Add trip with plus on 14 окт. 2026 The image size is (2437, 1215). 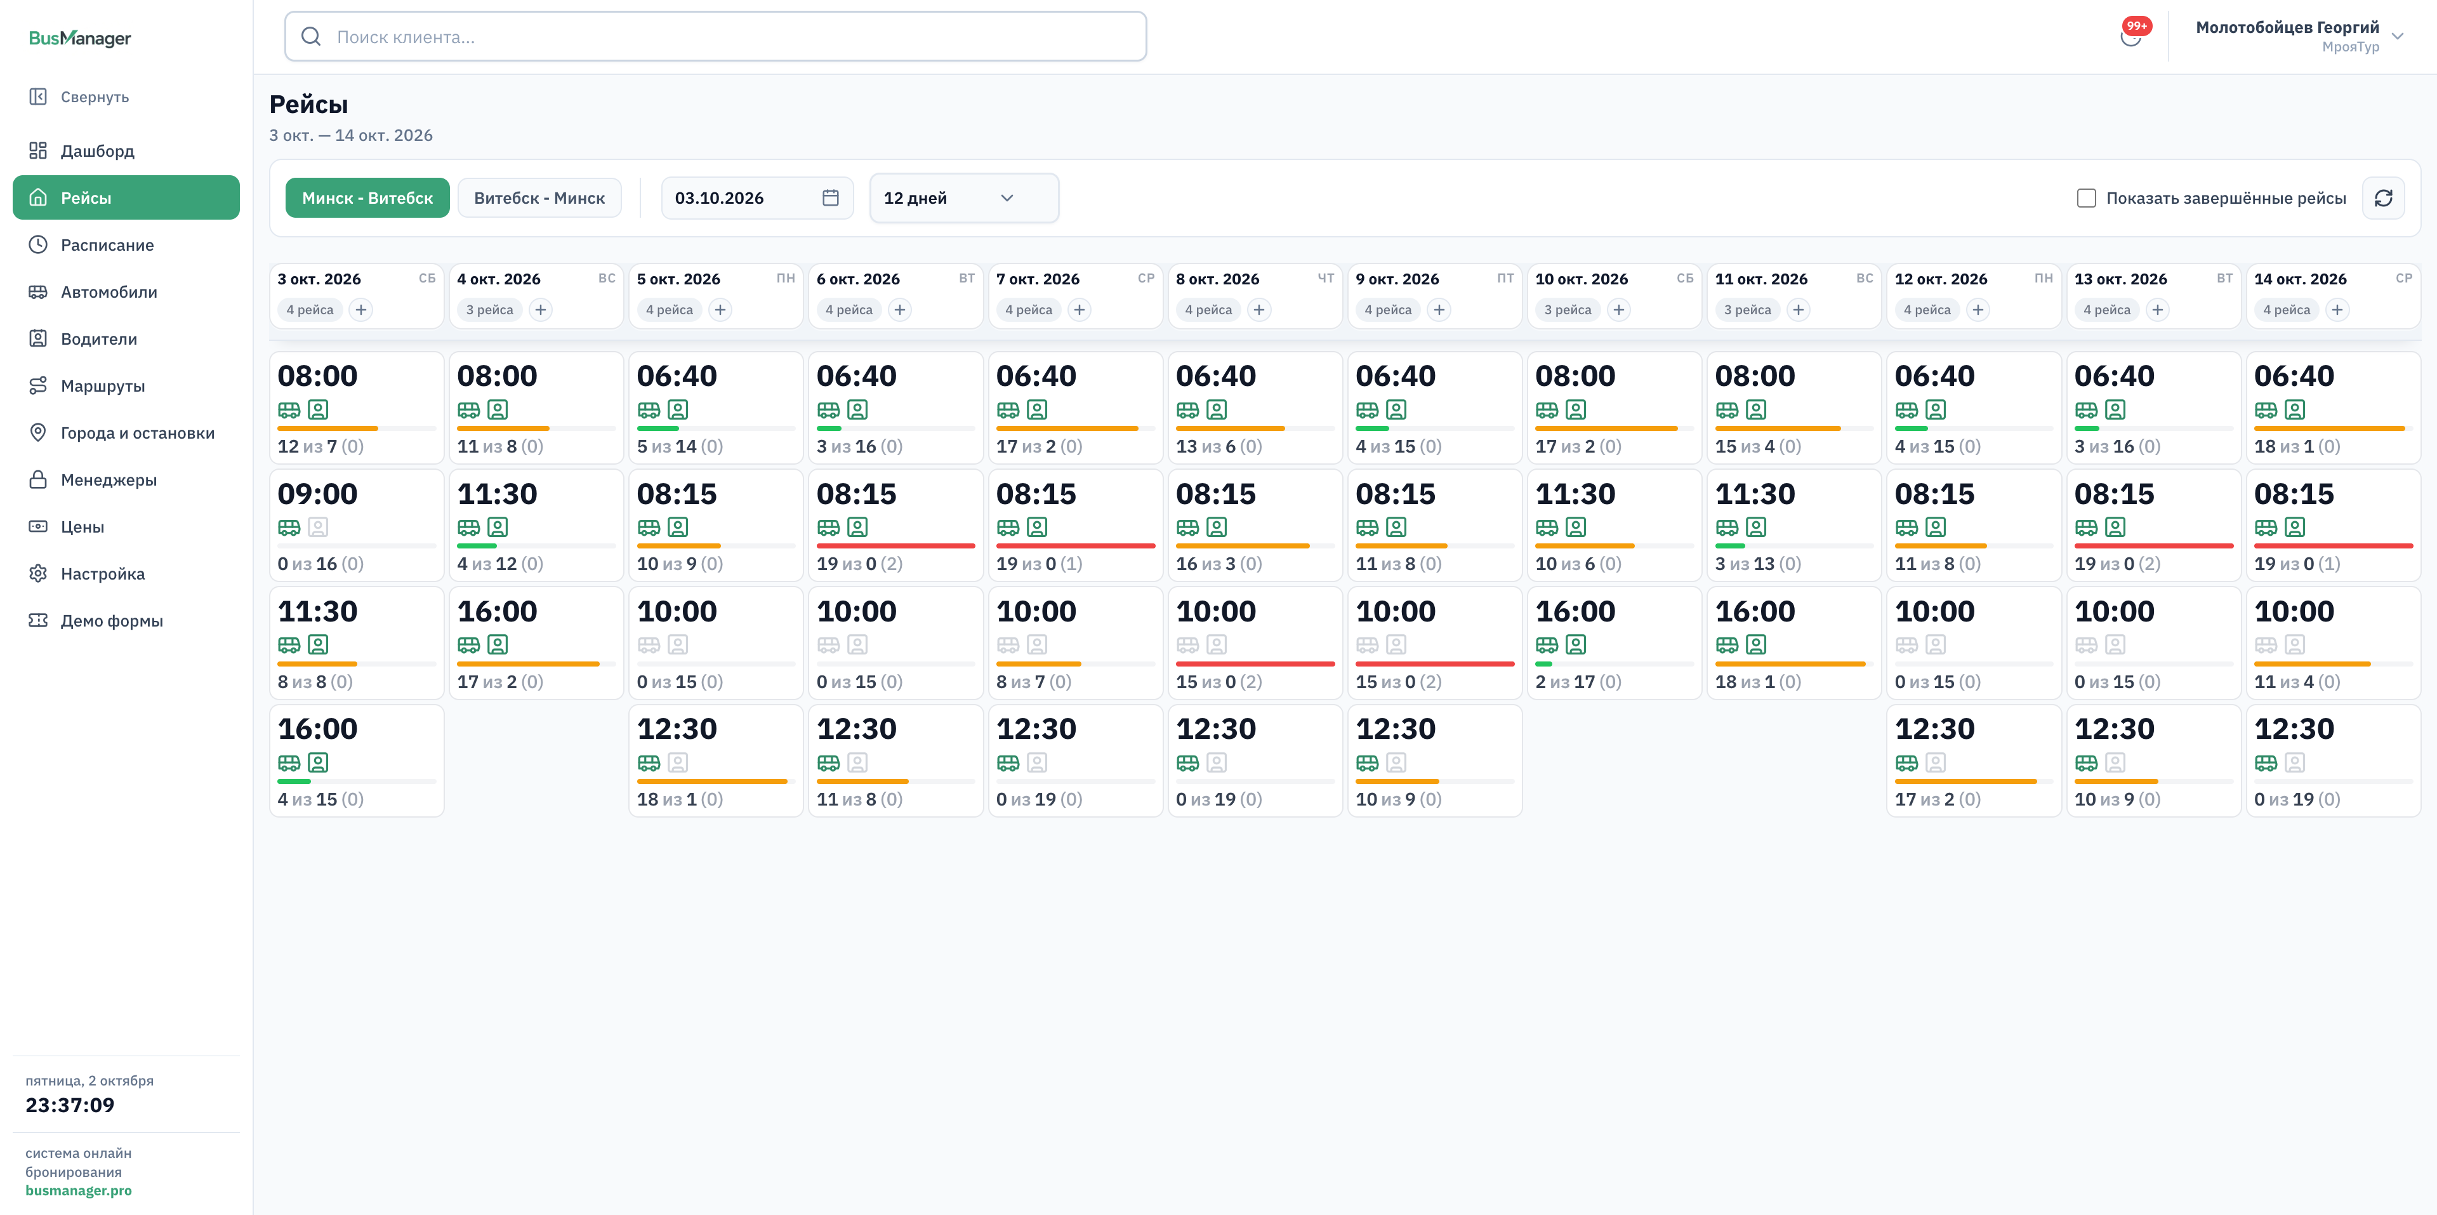tap(2337, 309)
